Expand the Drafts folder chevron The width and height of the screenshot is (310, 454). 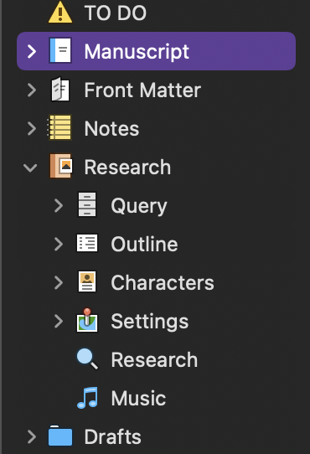pos(32,436)
